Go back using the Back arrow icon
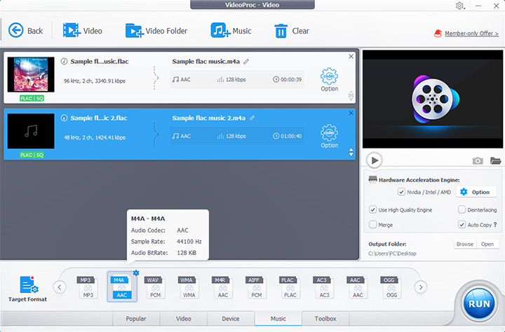 (15, 31)
